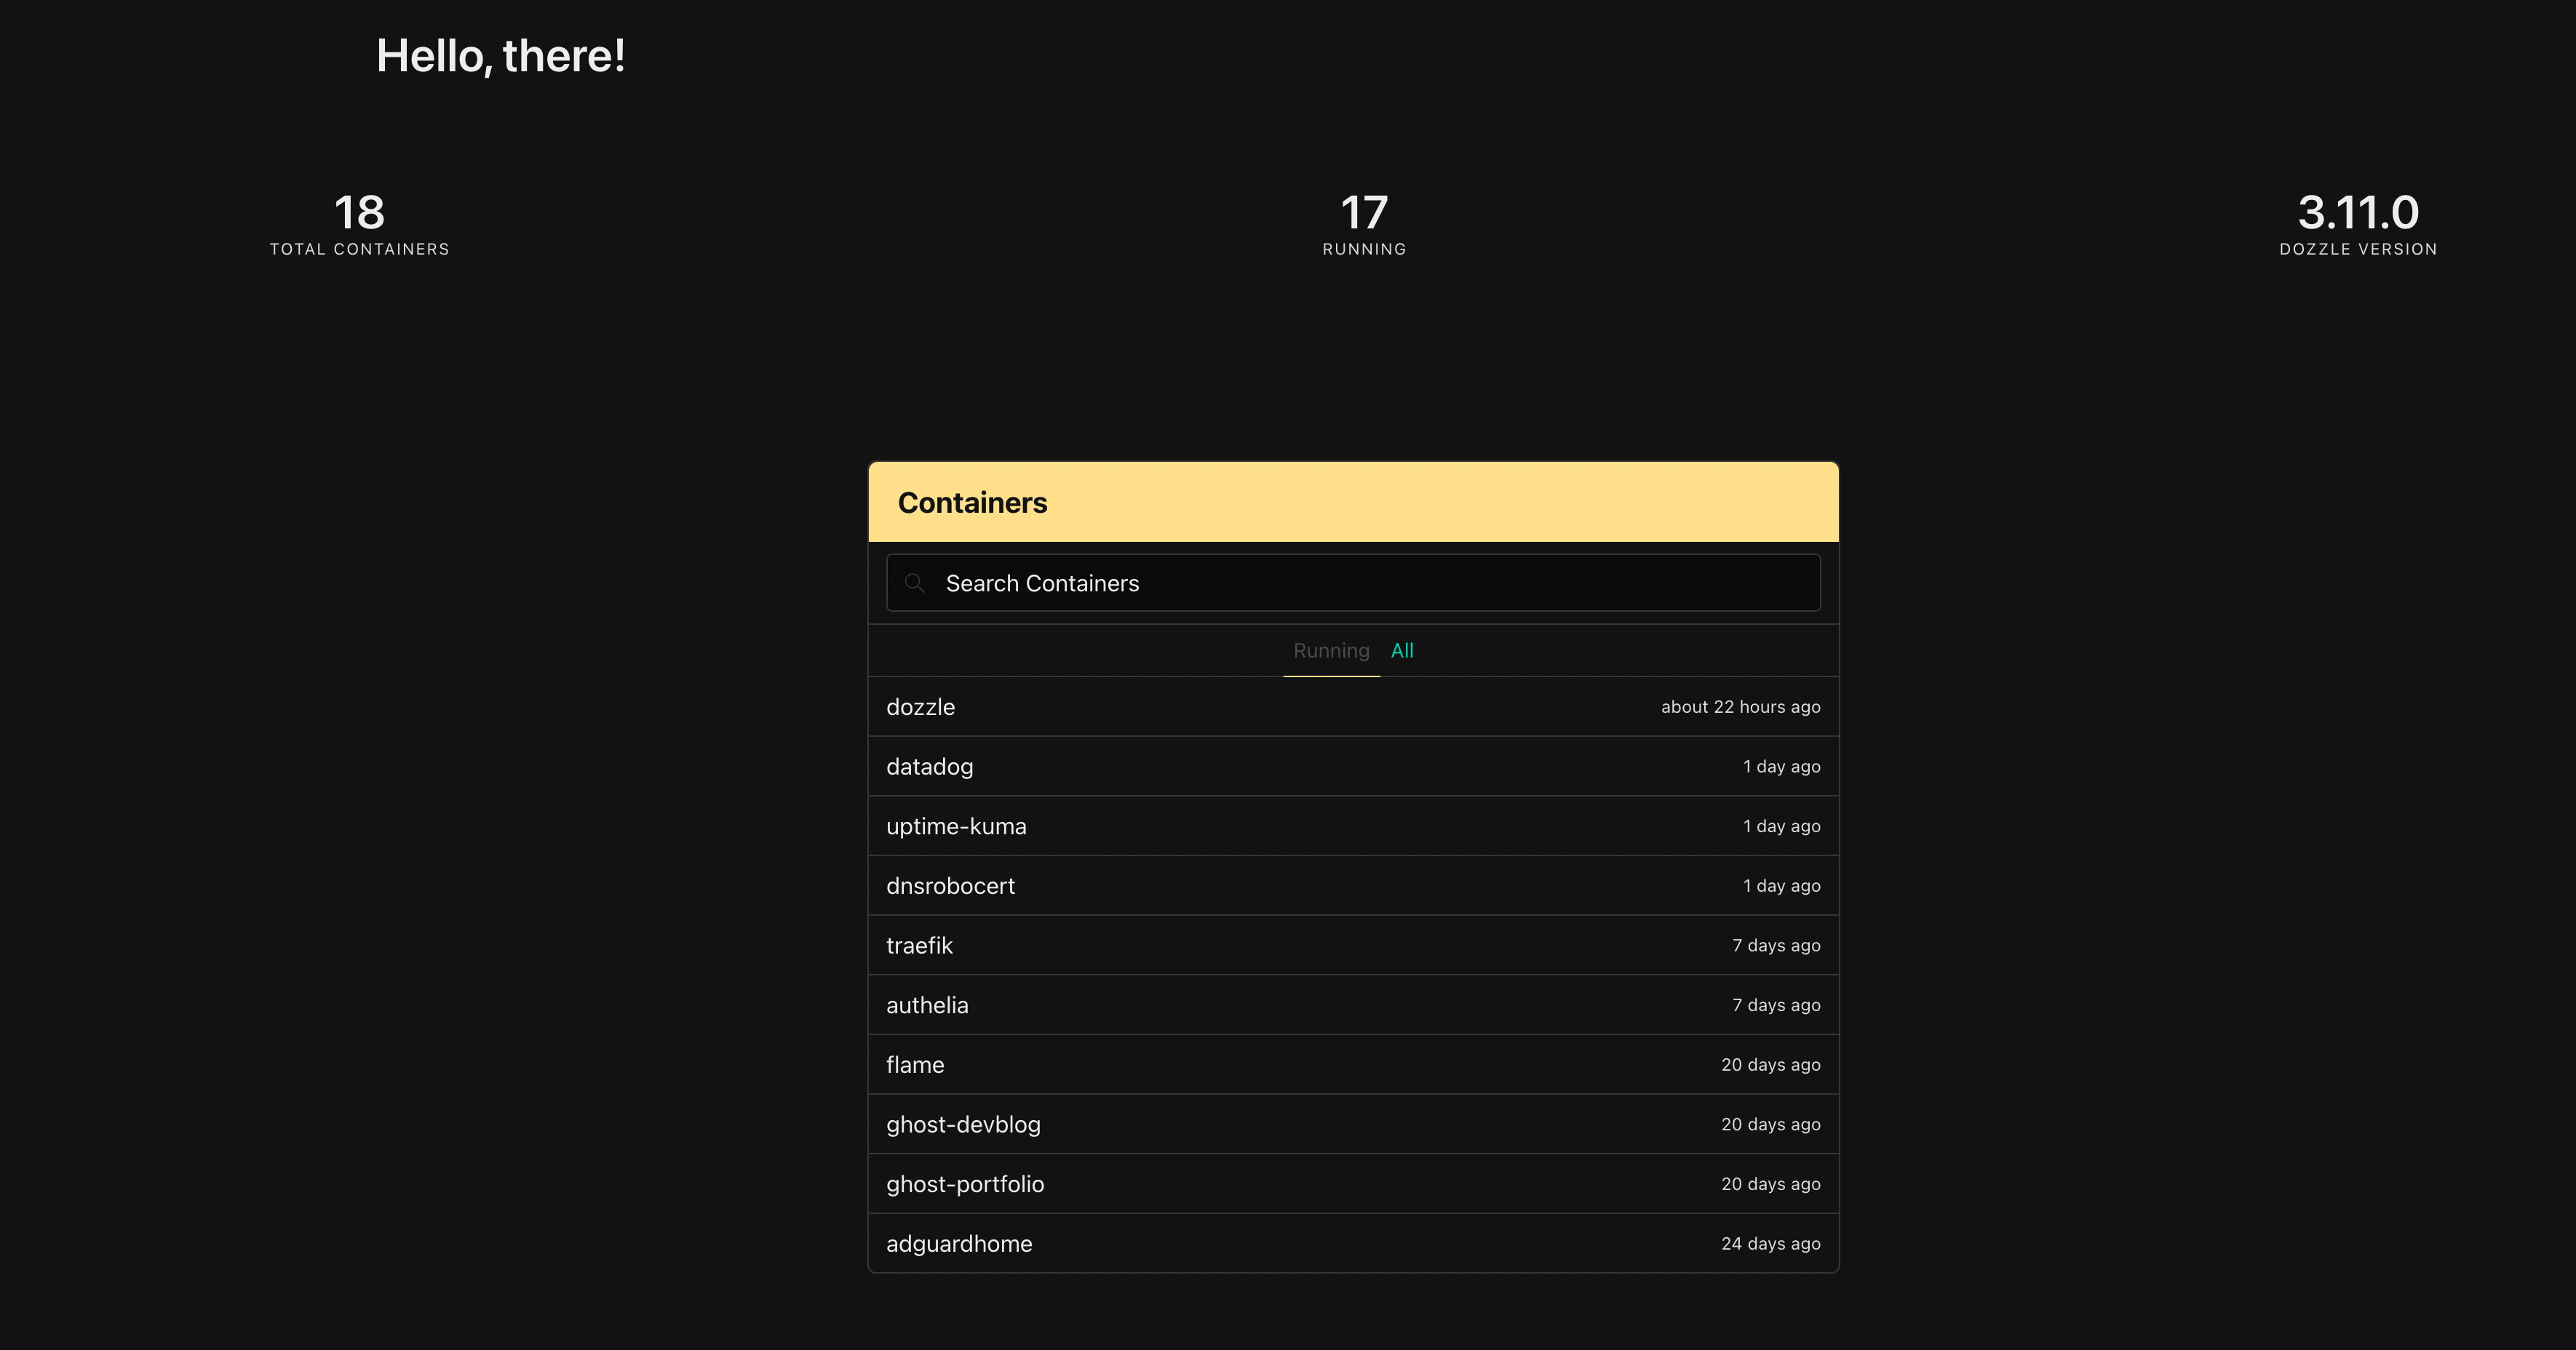The width and height of the screenshot is (2576, 1350).
Task: Select the Running containers tab
Action: click(1330, 650)
